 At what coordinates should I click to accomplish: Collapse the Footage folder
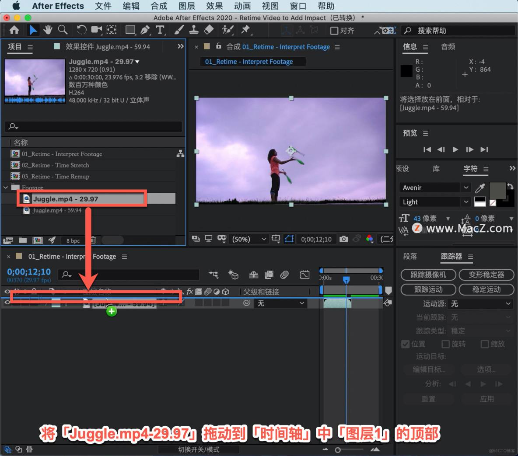(x=6, y=188)
